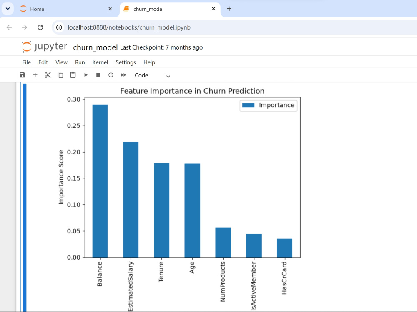Image resolution: width=417 pixels, height=312 pixels.
Task: Open a new browser tab
Action: coord(229,9)
